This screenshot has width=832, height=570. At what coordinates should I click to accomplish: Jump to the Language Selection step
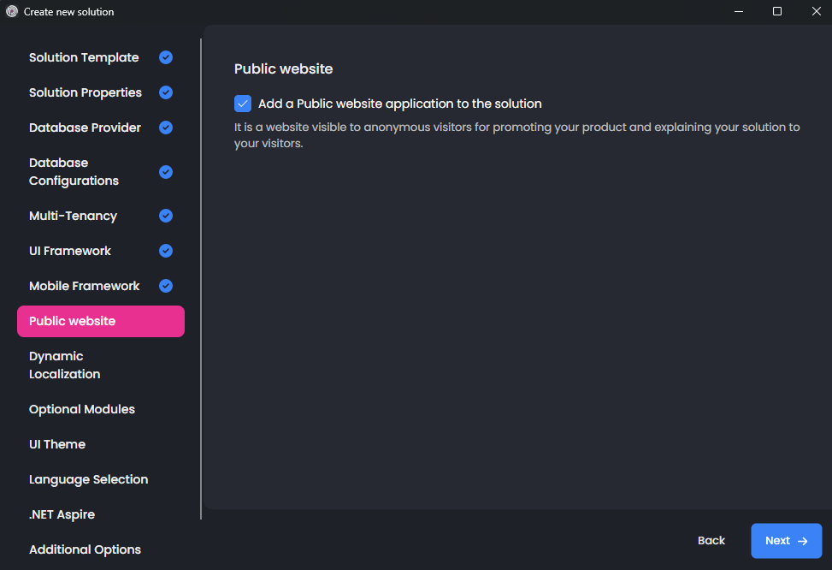(89, 479)
